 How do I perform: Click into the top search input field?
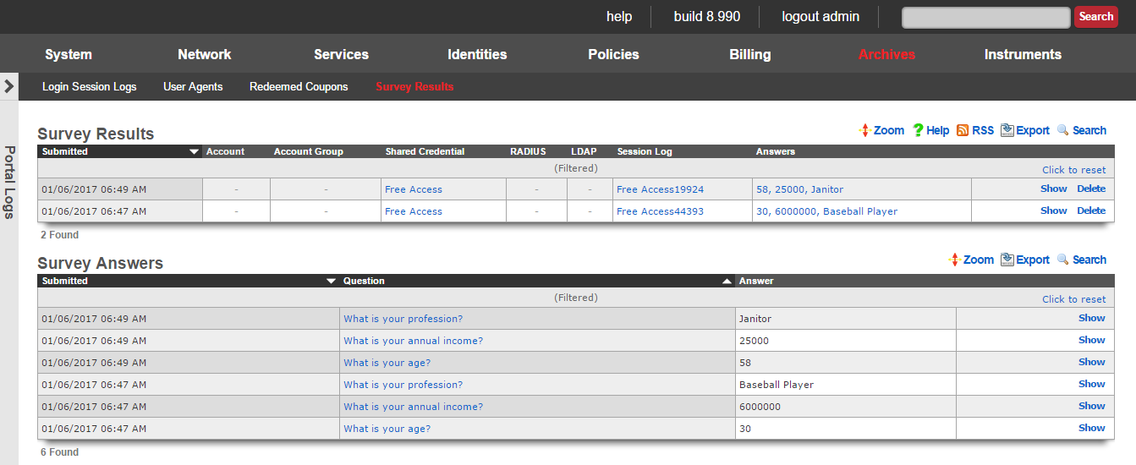coord(985,18)
